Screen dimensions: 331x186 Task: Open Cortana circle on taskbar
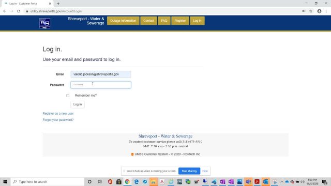coord(89,181)
